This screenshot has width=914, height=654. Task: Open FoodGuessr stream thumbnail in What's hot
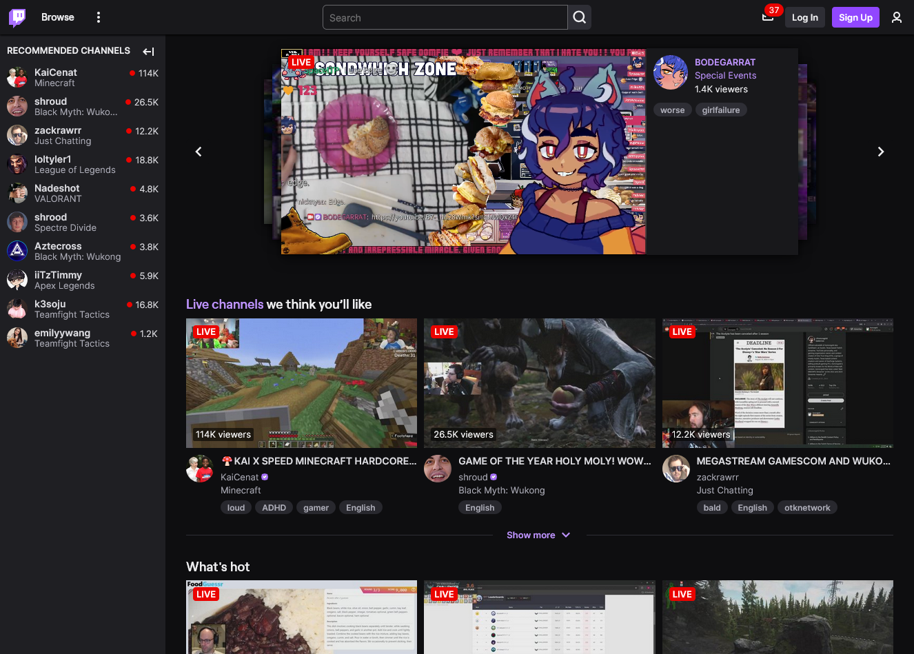click(x=301, y=617)
